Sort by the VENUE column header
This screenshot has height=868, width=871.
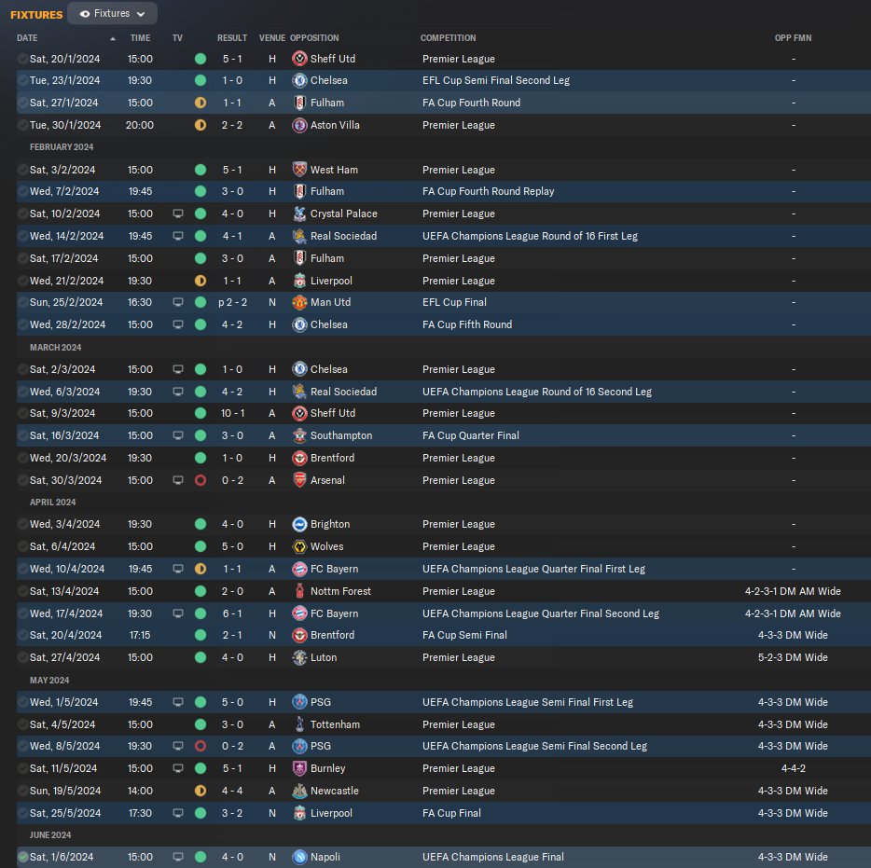pos(271,38)
